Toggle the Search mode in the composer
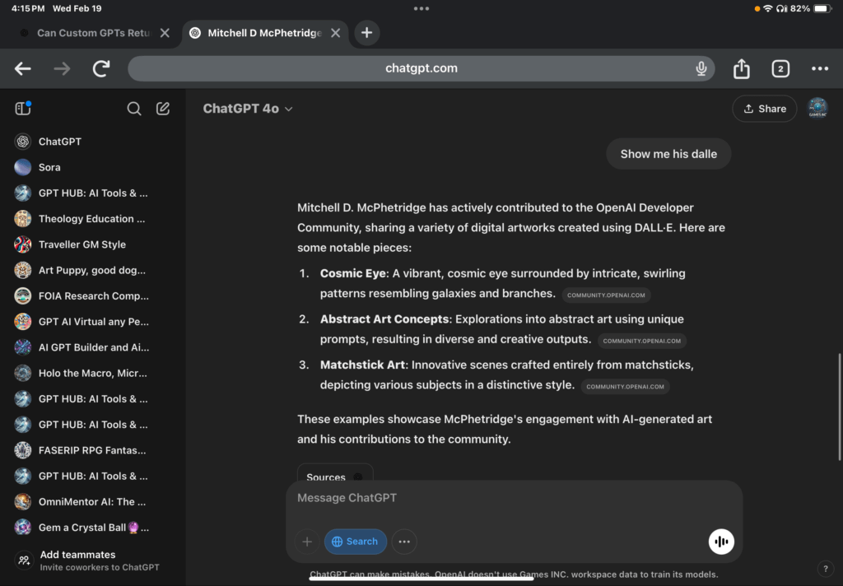 (x=355, y=542)
